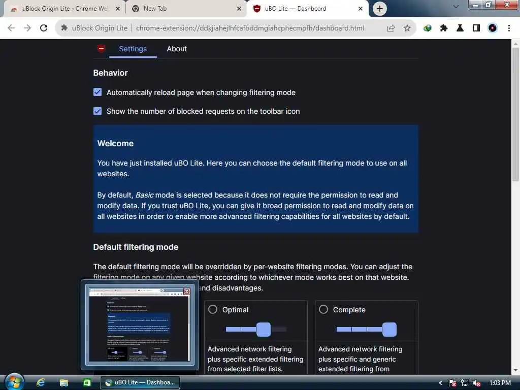Screen dimensions: 520x390
Task: Close the taskbar preview thumbnail with red X
Action: 187,291
